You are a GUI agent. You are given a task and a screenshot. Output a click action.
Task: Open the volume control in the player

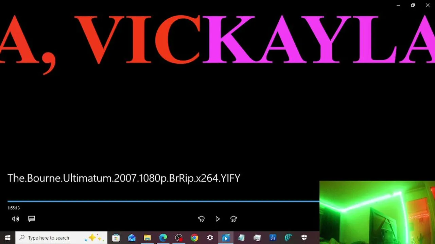pyautogui.click(x=16, y=219)
